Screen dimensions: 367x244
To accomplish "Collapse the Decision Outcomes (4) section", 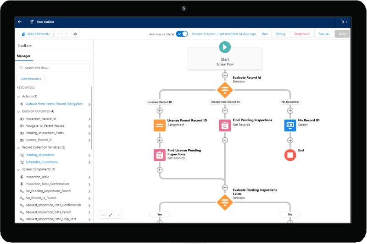I will pyautogui.click(x=19, y=111).
